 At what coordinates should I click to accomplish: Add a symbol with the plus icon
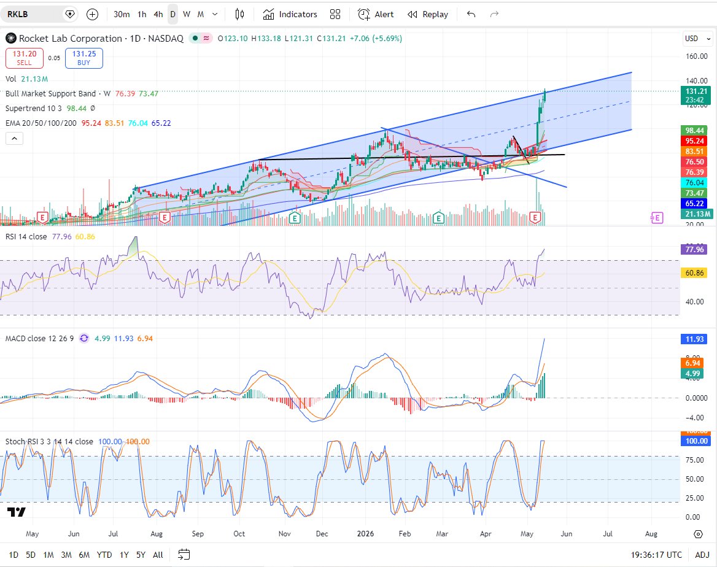(92, 14)
